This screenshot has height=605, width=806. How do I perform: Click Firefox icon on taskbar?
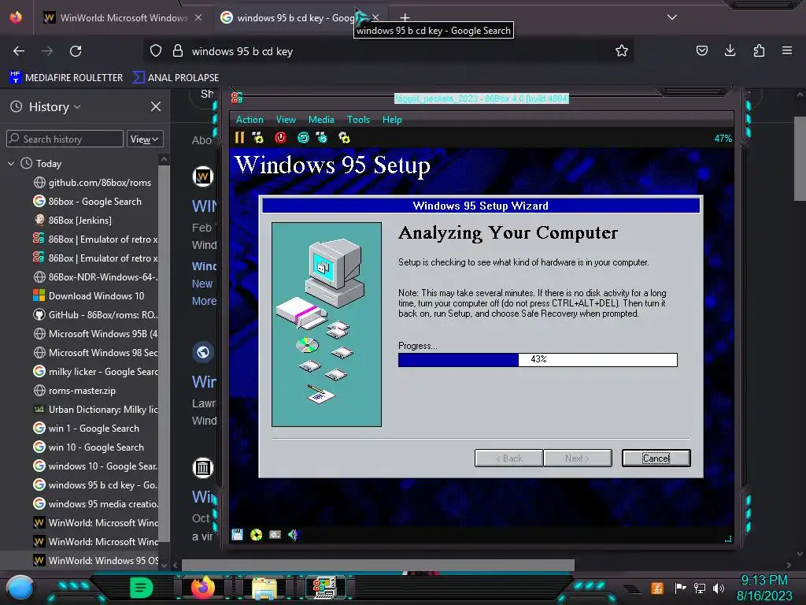[x=203, y=588]
